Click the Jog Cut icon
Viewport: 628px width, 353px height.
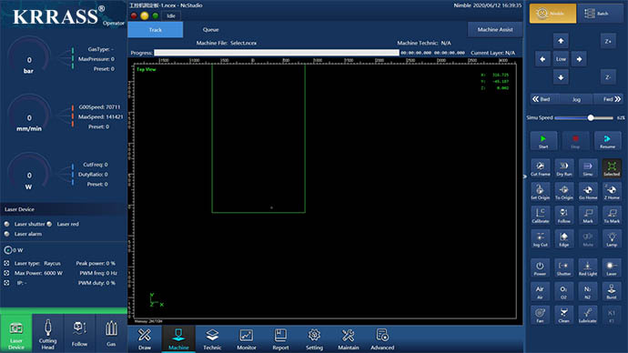click(x=540, y=239)
